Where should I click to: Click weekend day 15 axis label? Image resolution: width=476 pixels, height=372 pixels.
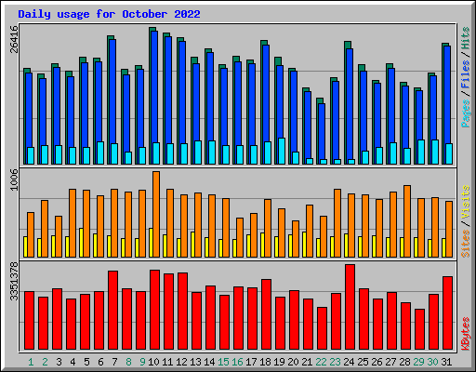point(223,362)
